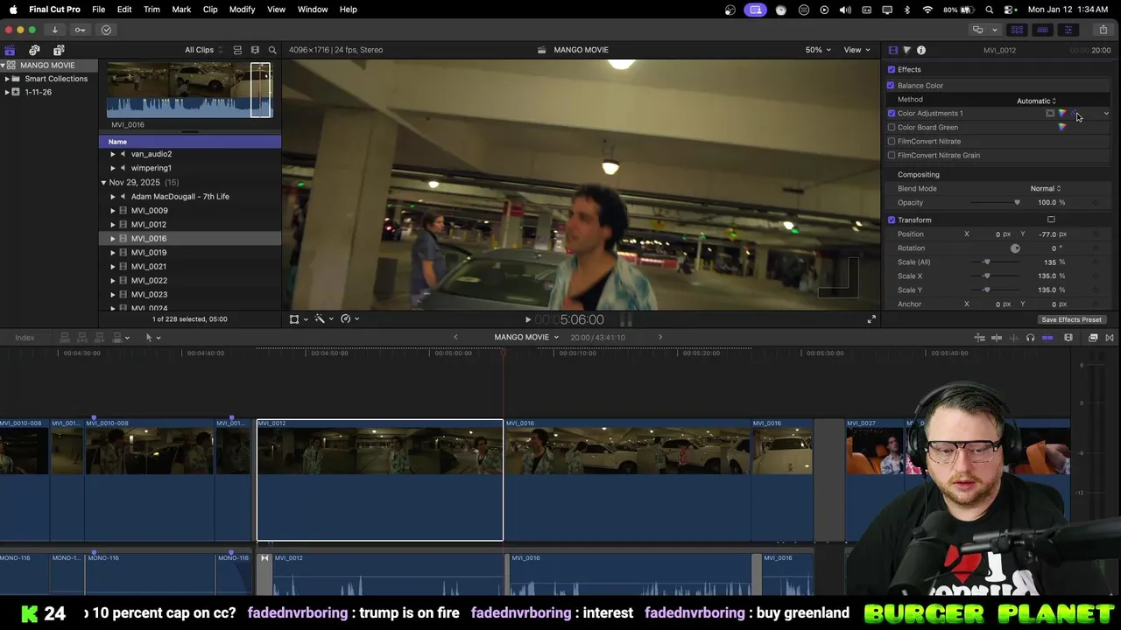Enable FilmConvert Nitrate effect checkbox
The image size is (1121, 630).
[x=892, y=141]
